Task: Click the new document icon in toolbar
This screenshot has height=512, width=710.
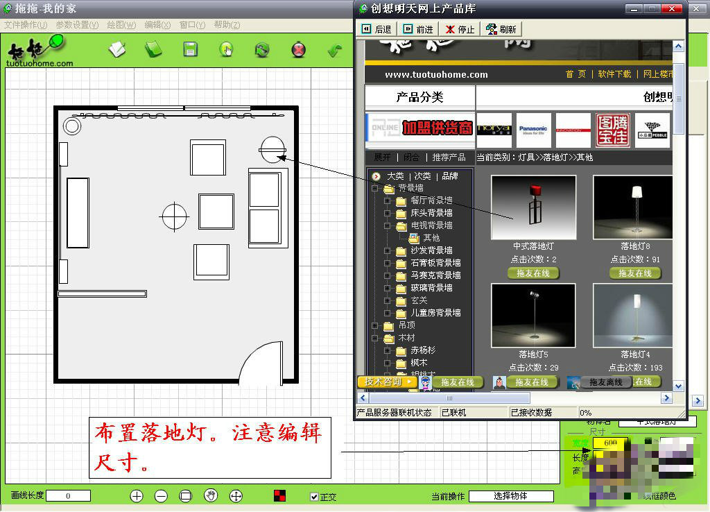Action: (x=117, y=49)
